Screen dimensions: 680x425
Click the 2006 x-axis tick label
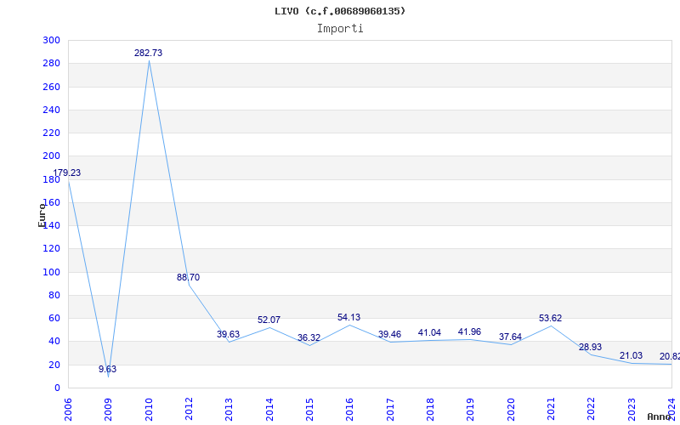(68, 410)
